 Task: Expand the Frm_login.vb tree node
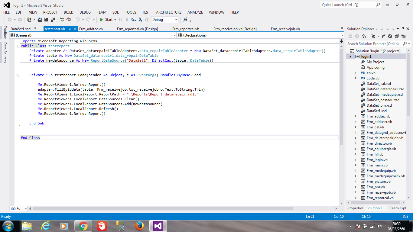coord(356,160)
